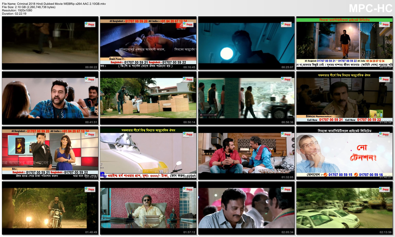Select the thumbnail timestamped 02:05:34
The height and width of the screenshot is (237, 395).
(x=246, y=208)
